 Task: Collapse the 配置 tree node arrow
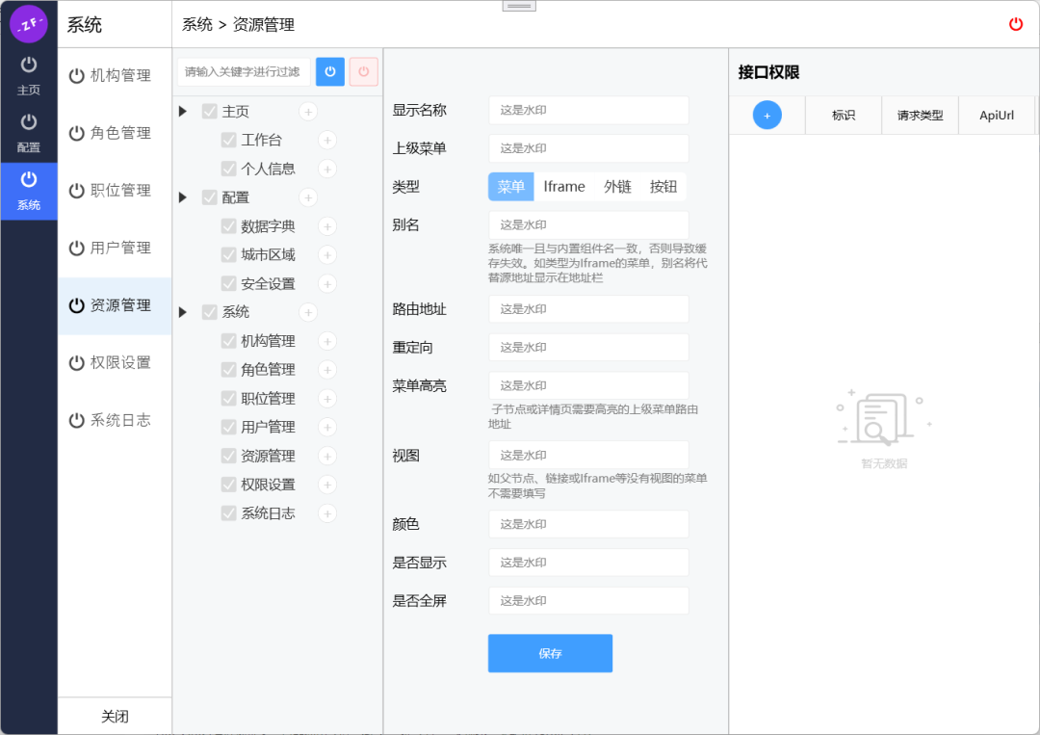click(x=183, y=197)
